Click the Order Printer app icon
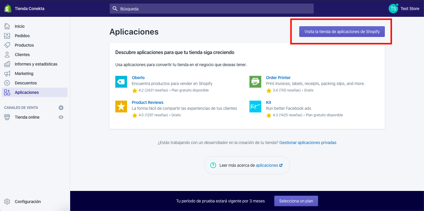 tap(255, 82)
